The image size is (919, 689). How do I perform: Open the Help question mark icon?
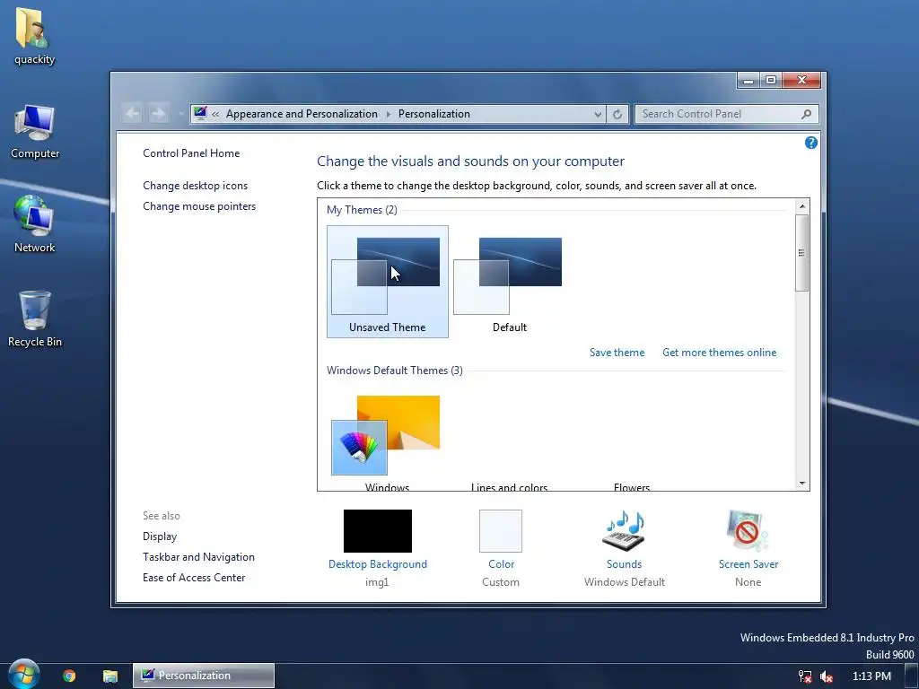pyautogui.click(x=810, y=143)
